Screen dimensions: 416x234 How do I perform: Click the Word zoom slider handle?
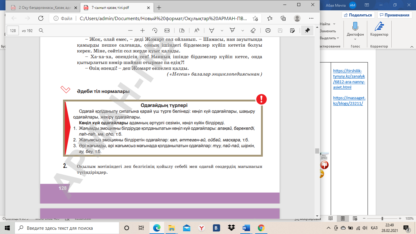click(x=382, y=218)
